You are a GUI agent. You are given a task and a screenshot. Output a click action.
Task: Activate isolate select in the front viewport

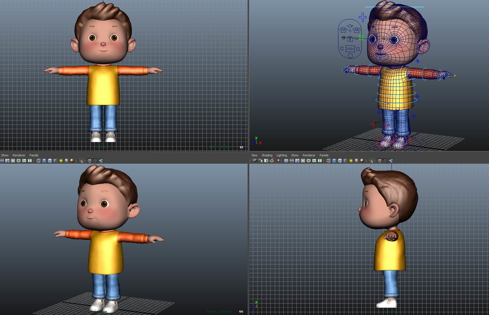[x=81, y=161]
